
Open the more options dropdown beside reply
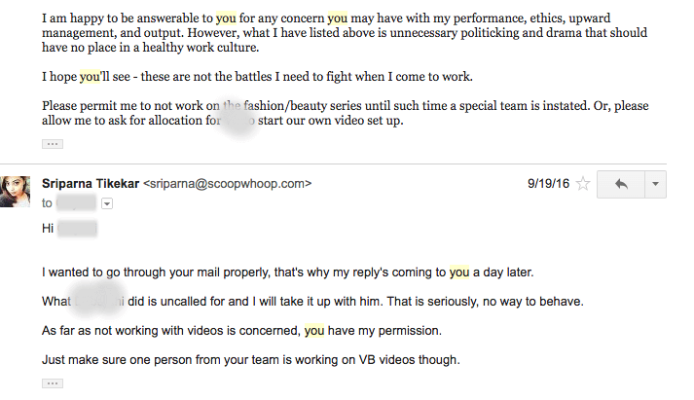click(x=656, y=183)
